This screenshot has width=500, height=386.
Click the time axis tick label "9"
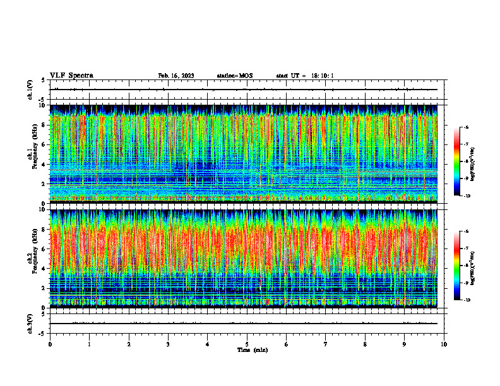404,344
